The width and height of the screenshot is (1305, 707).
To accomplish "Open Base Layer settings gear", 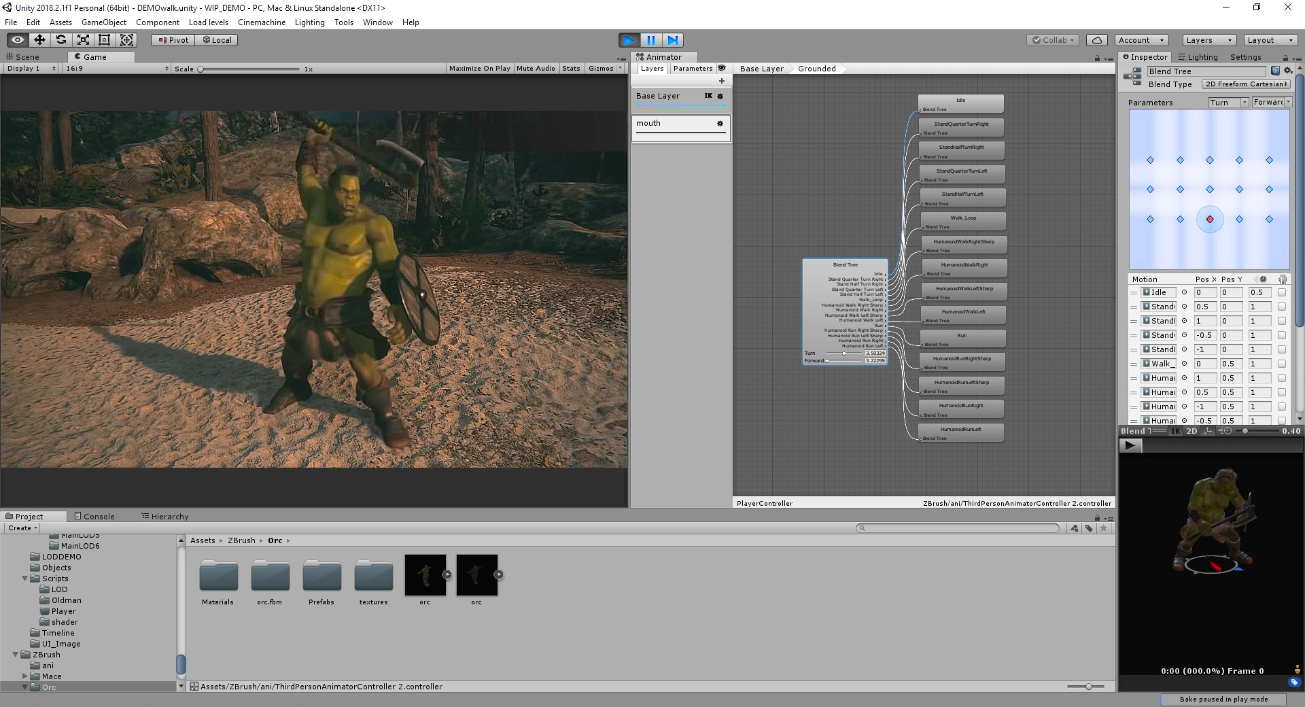I will 720,96.
